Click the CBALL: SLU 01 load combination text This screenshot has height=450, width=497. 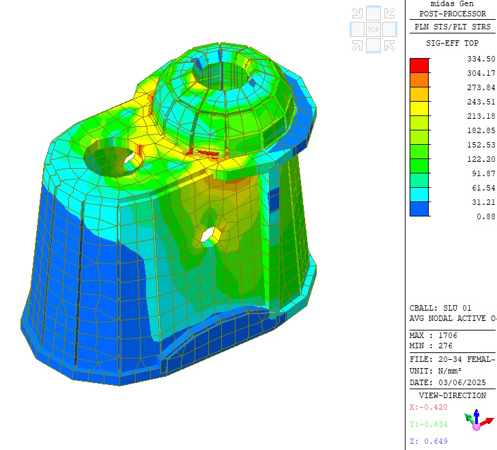[440, 308]
